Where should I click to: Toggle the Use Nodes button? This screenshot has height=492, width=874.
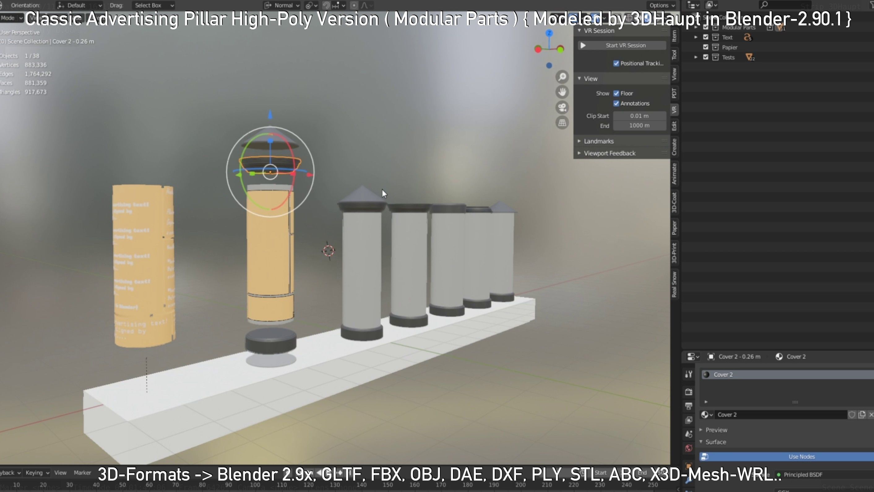(x=787, y=457)
